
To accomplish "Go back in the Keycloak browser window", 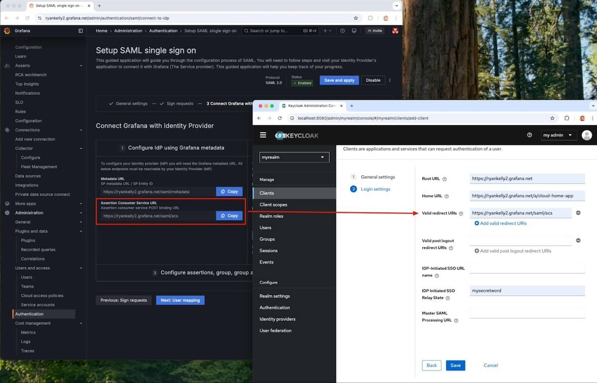I will point(259,118).
